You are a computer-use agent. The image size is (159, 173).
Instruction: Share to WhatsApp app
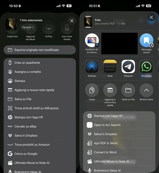[x=146, y=66]
